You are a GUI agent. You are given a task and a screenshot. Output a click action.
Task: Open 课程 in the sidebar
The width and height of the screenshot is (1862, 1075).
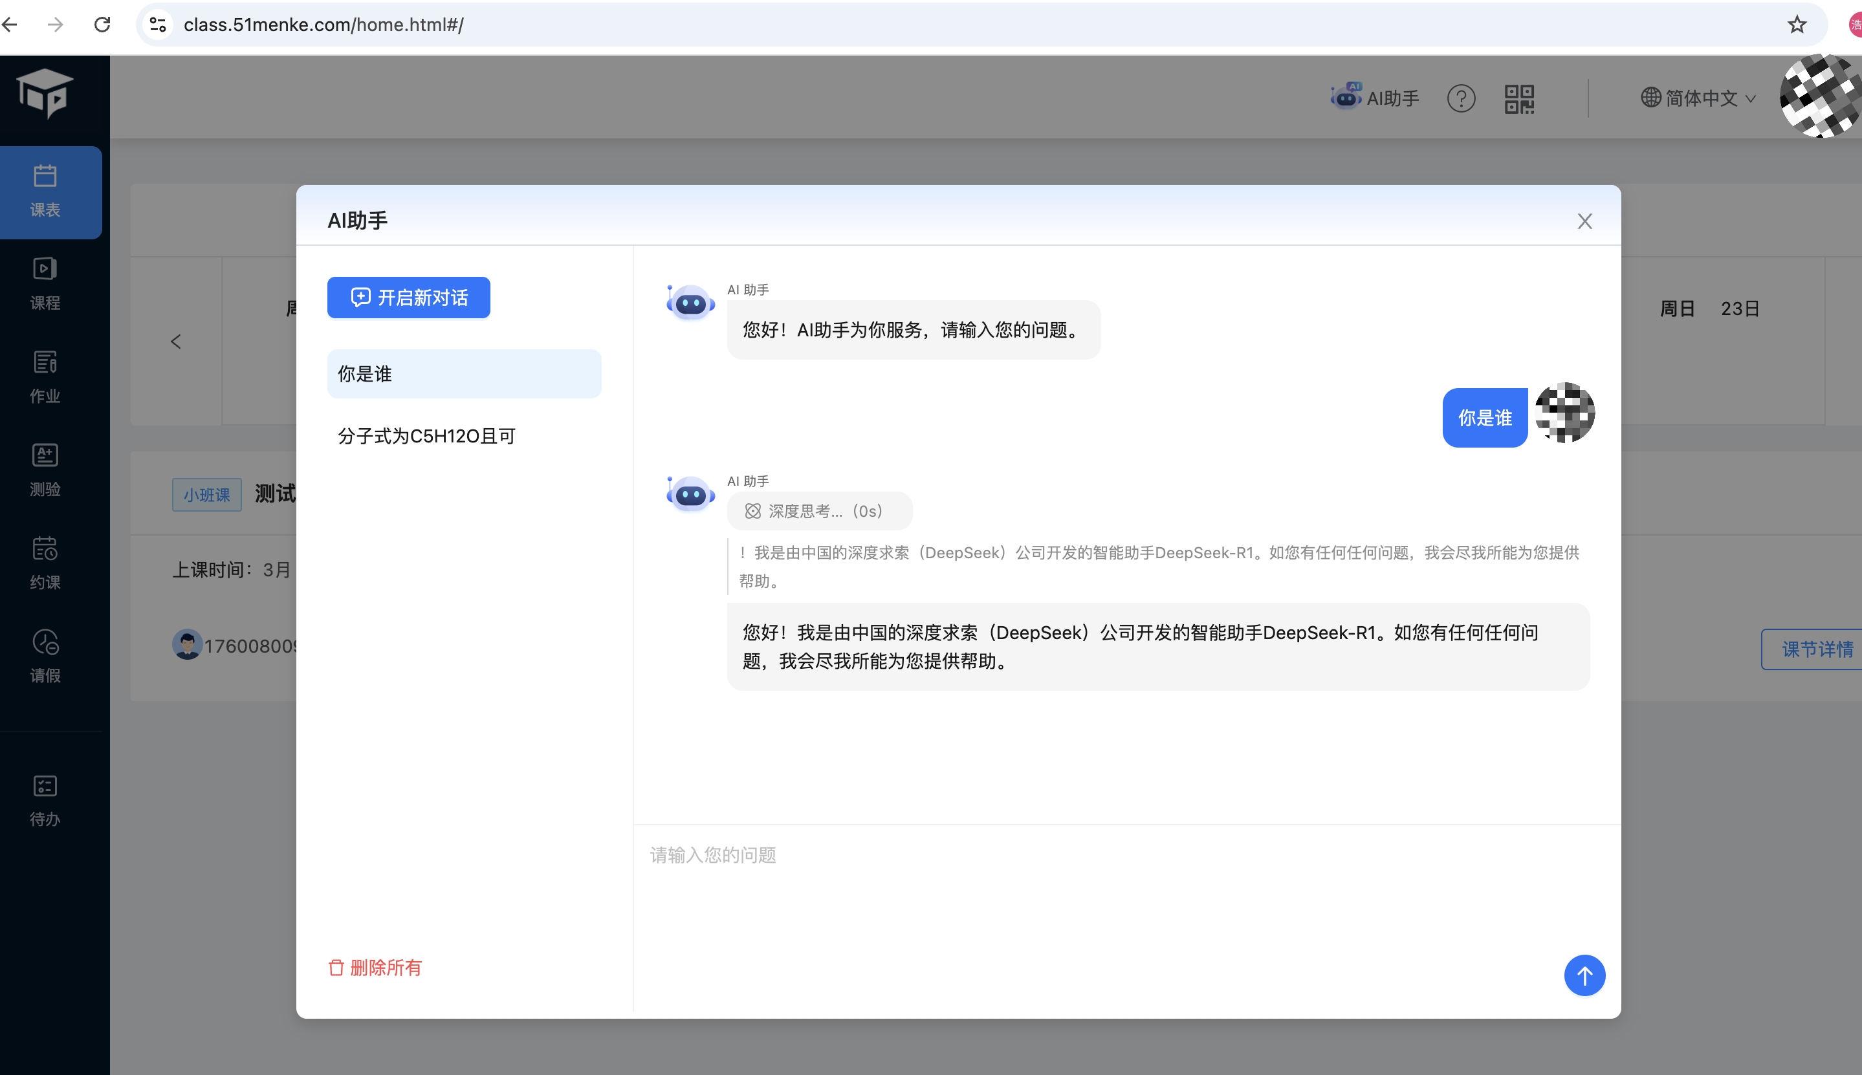(45, 283)
